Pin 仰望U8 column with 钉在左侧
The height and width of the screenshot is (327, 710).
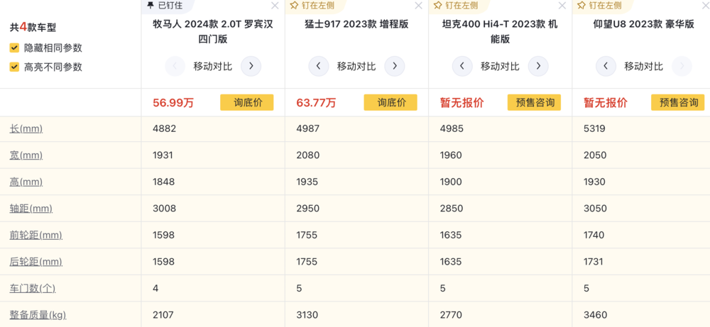(601, 6)
